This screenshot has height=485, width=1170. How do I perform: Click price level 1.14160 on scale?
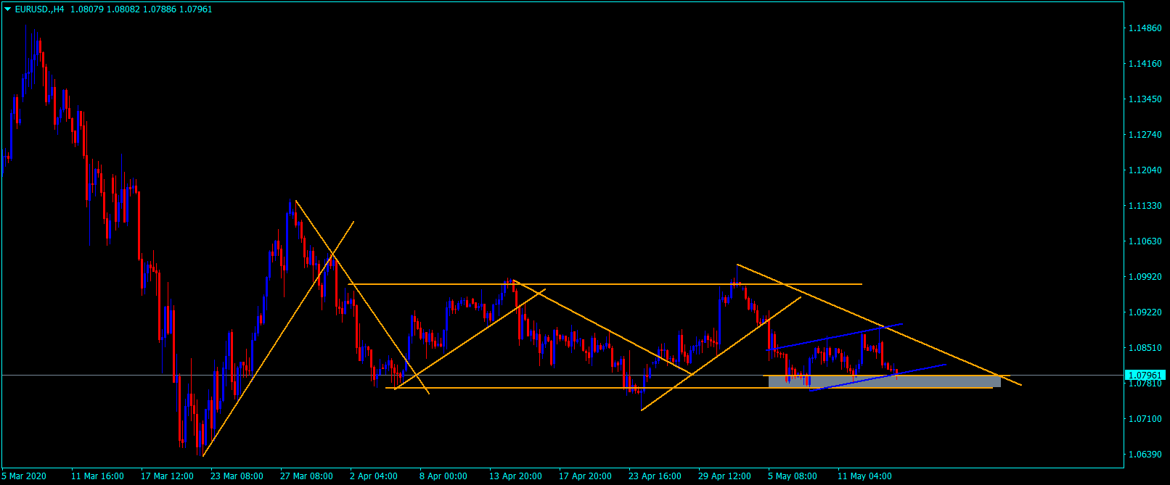click(1144, 64)
